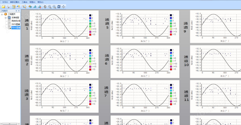Click the zoom in magnifier icon
This screenshot has width=241, height=125.
[50, 6]
